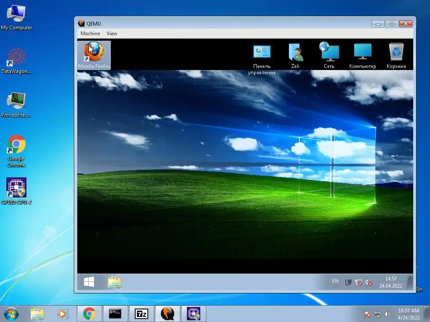430x322 pixels.
Task: Select ProcessHacker shortcut on host desktop
Action: 16,105
